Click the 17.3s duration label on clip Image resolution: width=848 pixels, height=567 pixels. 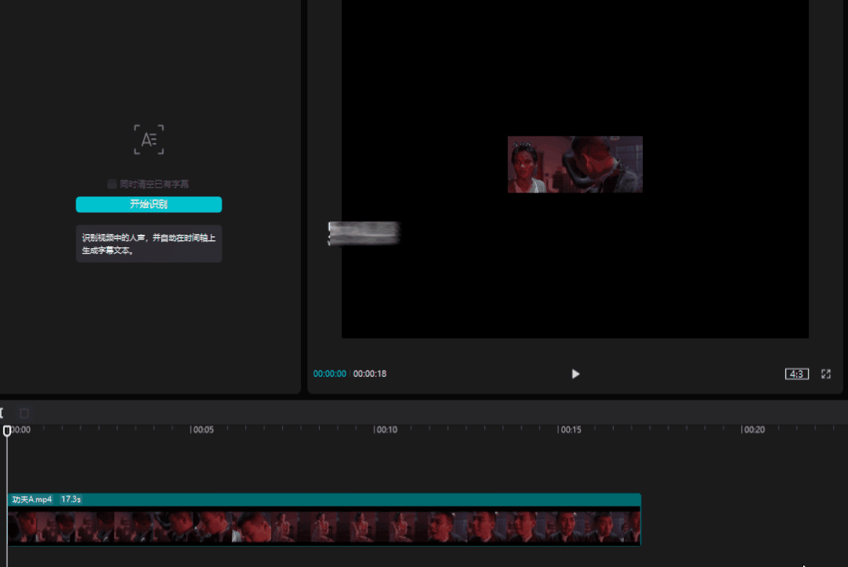tap(71, 499)
